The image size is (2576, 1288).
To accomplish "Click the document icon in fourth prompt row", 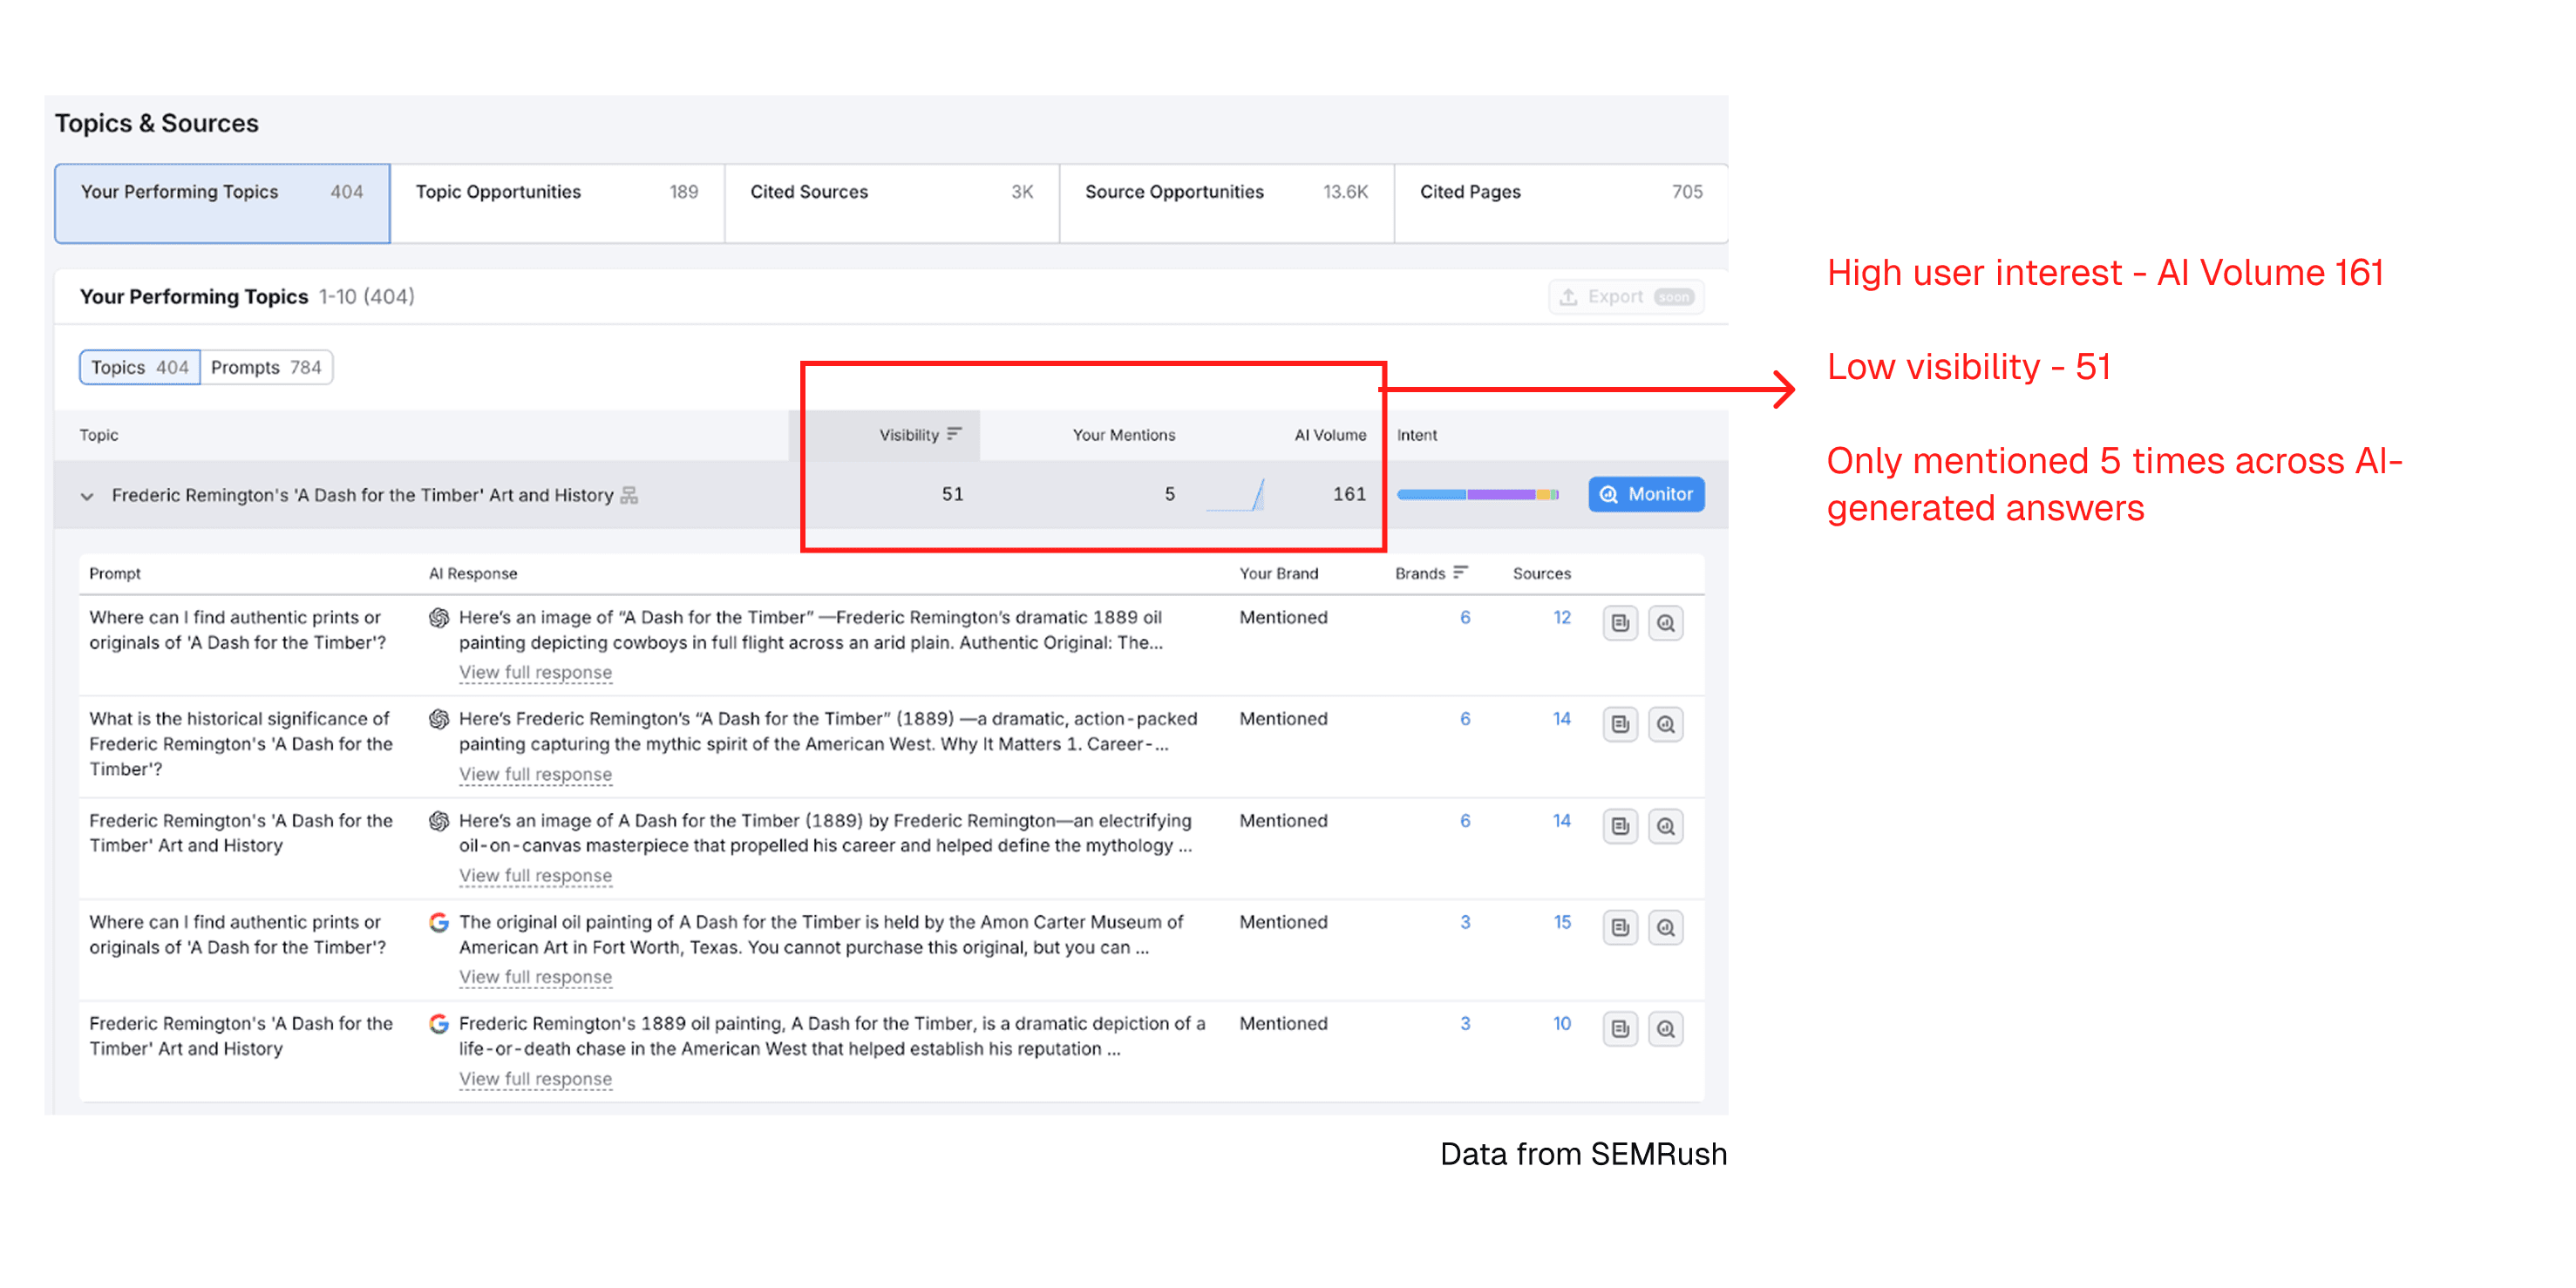I will pos(1619,927).
